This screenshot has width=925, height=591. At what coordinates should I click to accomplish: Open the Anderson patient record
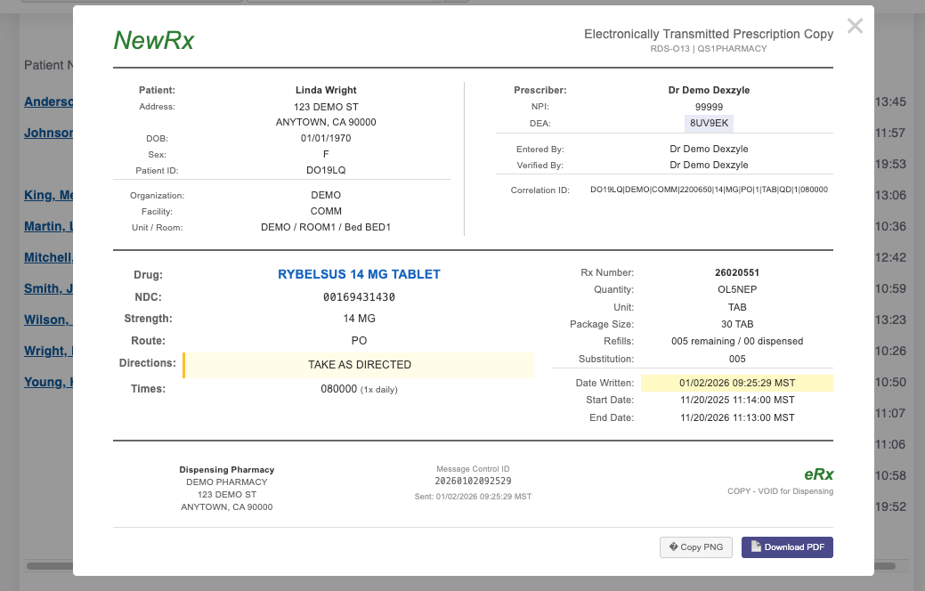pos(48,101)
